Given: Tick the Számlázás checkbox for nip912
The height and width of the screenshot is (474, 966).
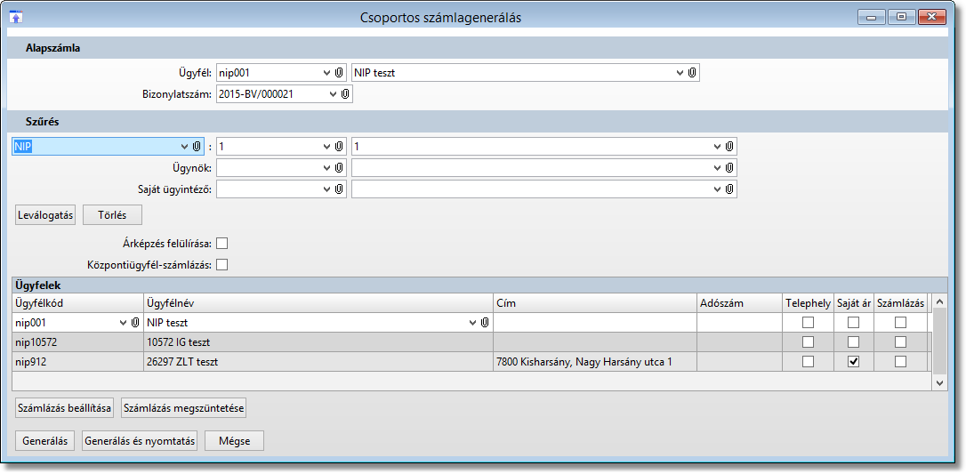Looking at the screenshot, I should tap(901, 362).
